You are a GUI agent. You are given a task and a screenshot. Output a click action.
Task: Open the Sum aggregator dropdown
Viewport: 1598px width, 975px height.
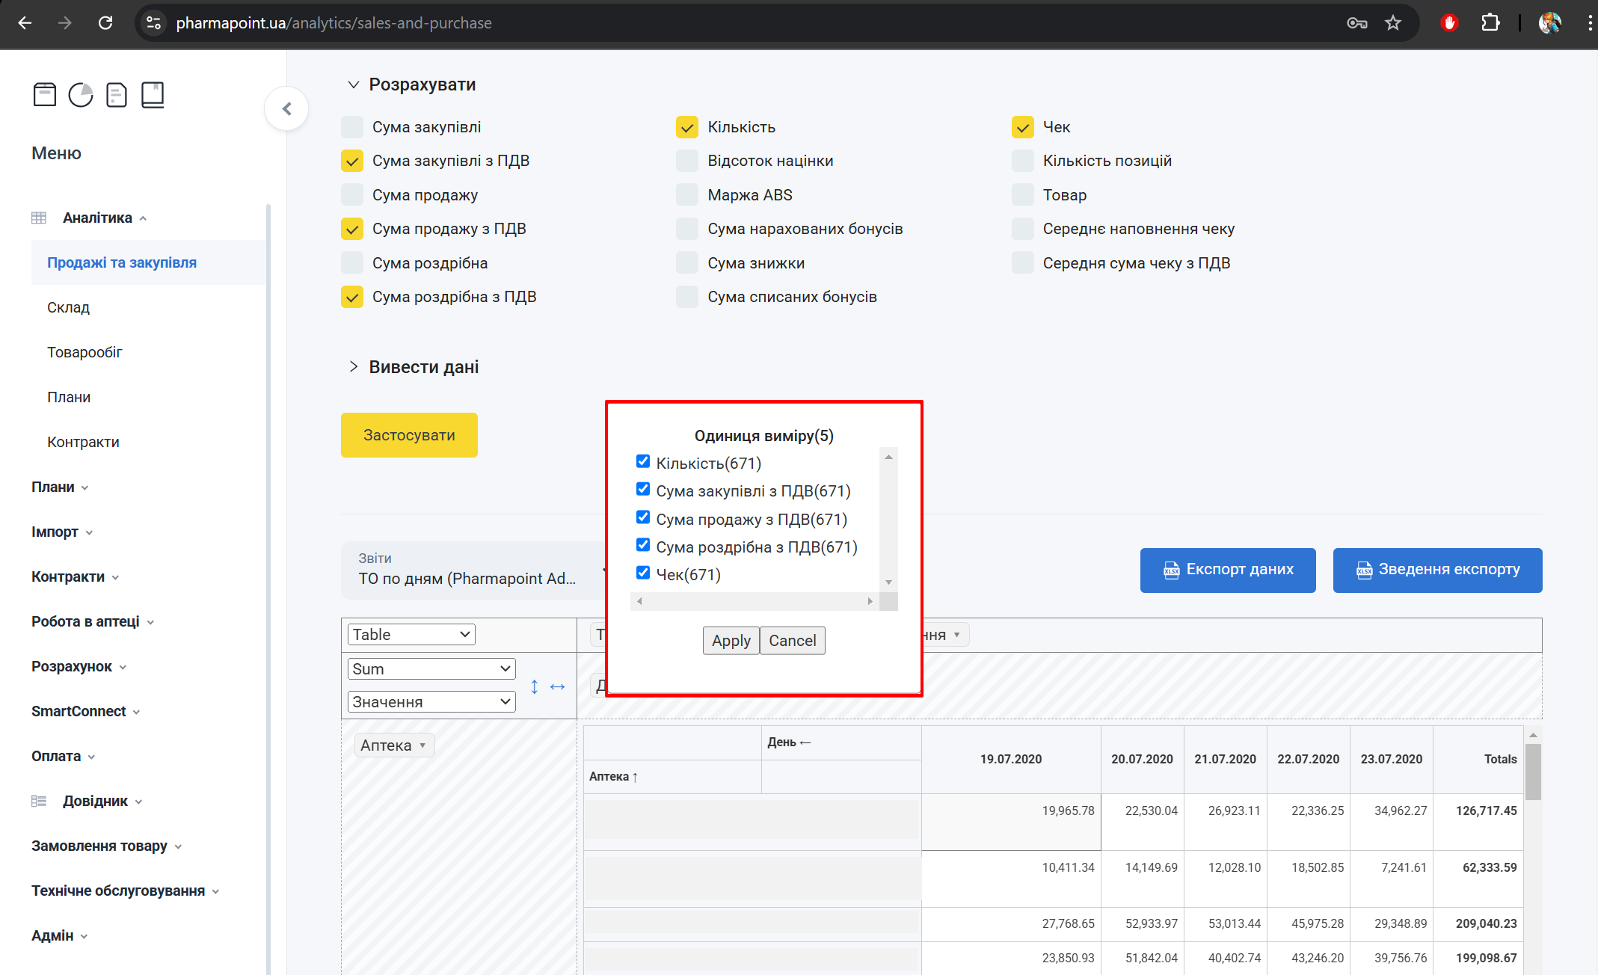click(431, 669)
